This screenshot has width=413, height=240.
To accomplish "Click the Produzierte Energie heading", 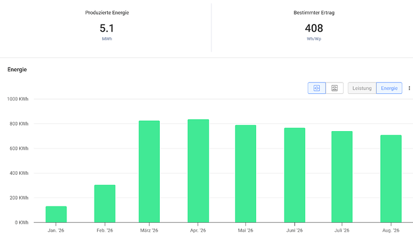I will click(107, 13).
